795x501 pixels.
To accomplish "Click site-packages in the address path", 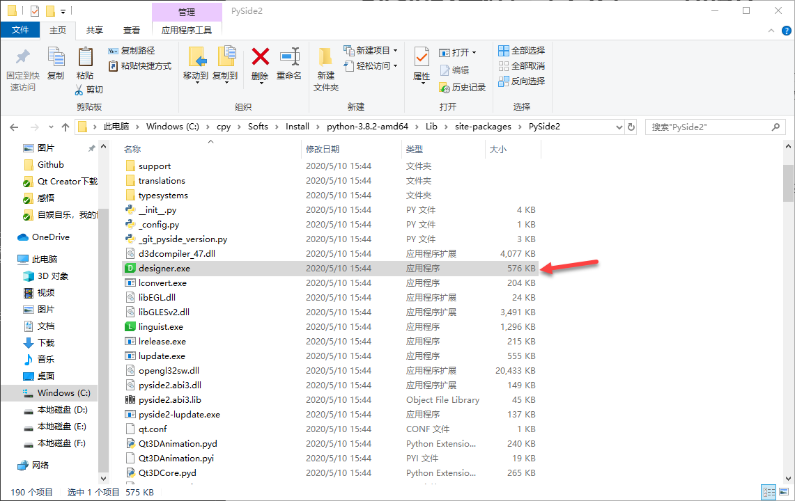I will point(483,127).
